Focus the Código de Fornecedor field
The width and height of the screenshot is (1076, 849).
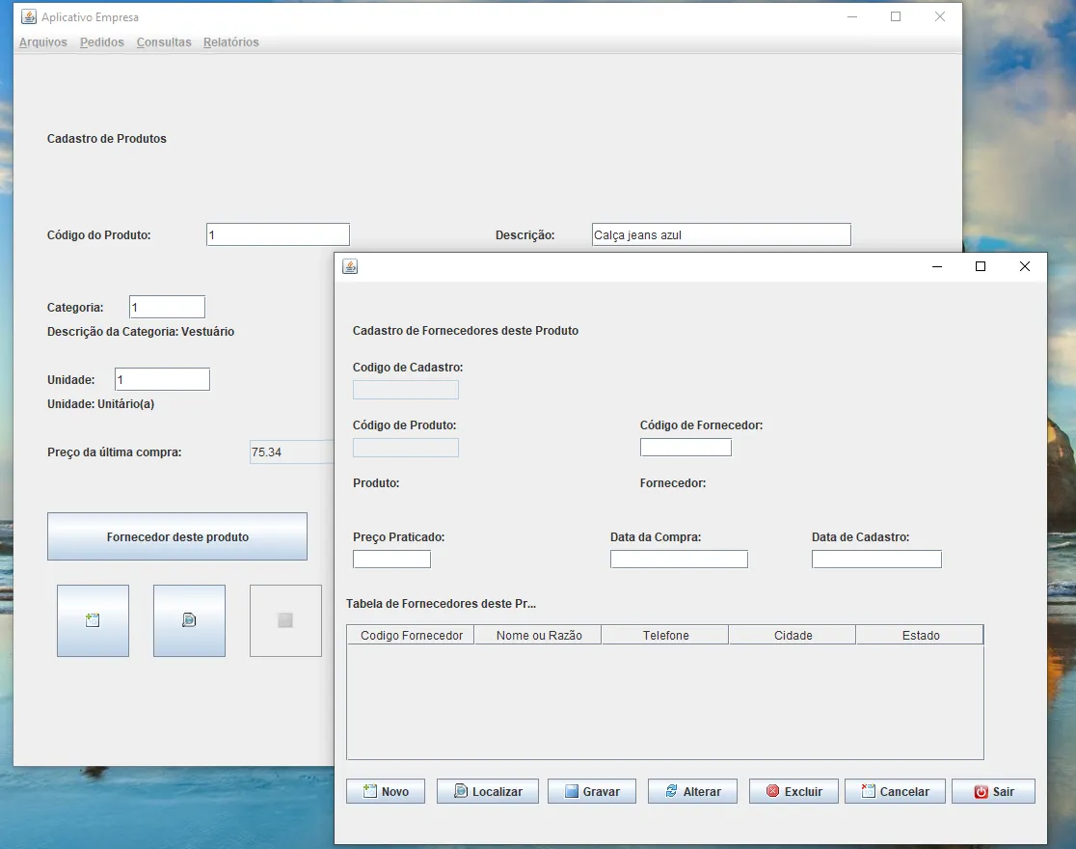[686, 447]
